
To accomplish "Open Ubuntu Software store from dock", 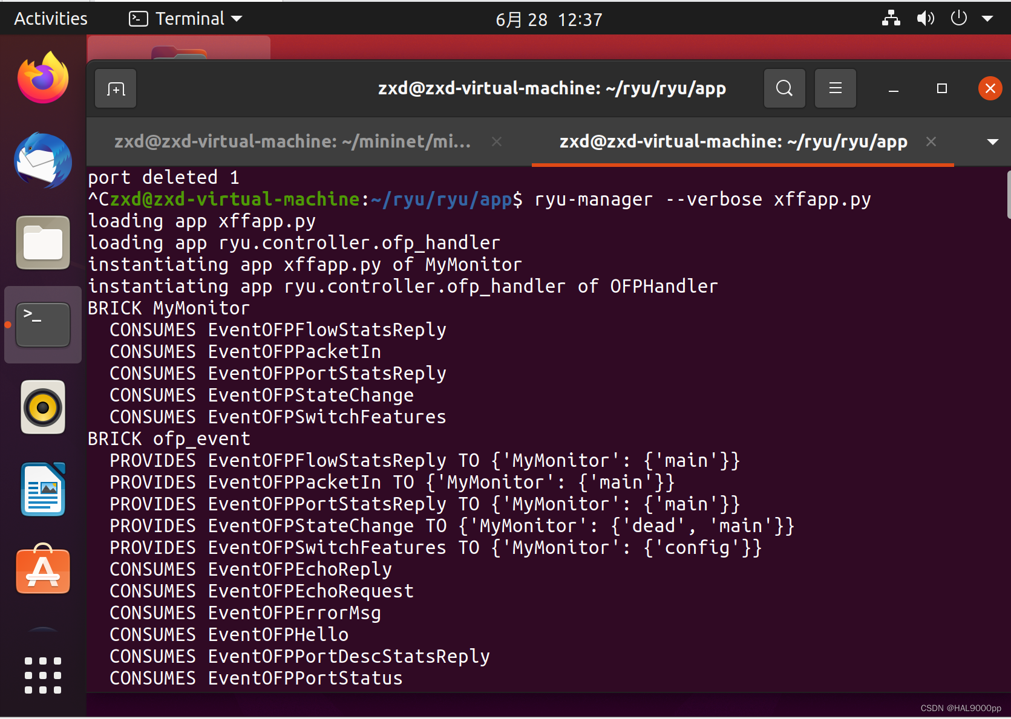I will [43, 570].
